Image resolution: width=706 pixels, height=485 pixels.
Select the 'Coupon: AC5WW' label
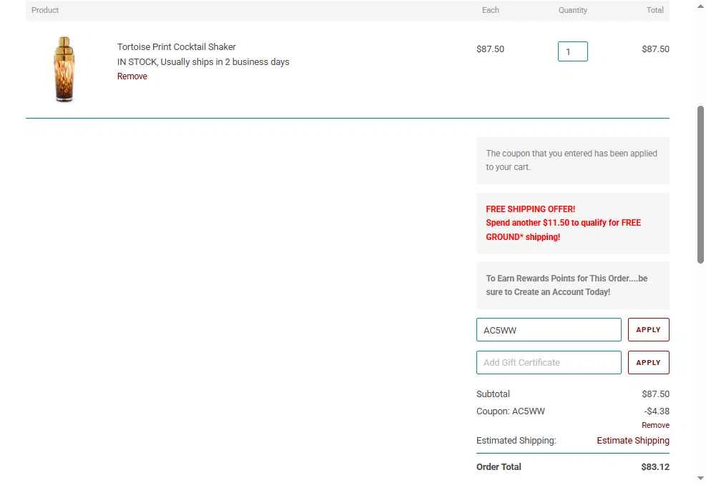(511, 411)
